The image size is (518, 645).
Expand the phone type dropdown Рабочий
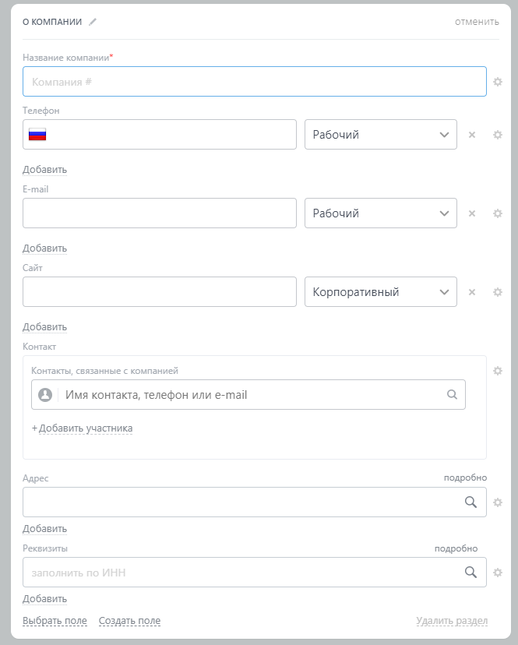(x=380, y=135)
